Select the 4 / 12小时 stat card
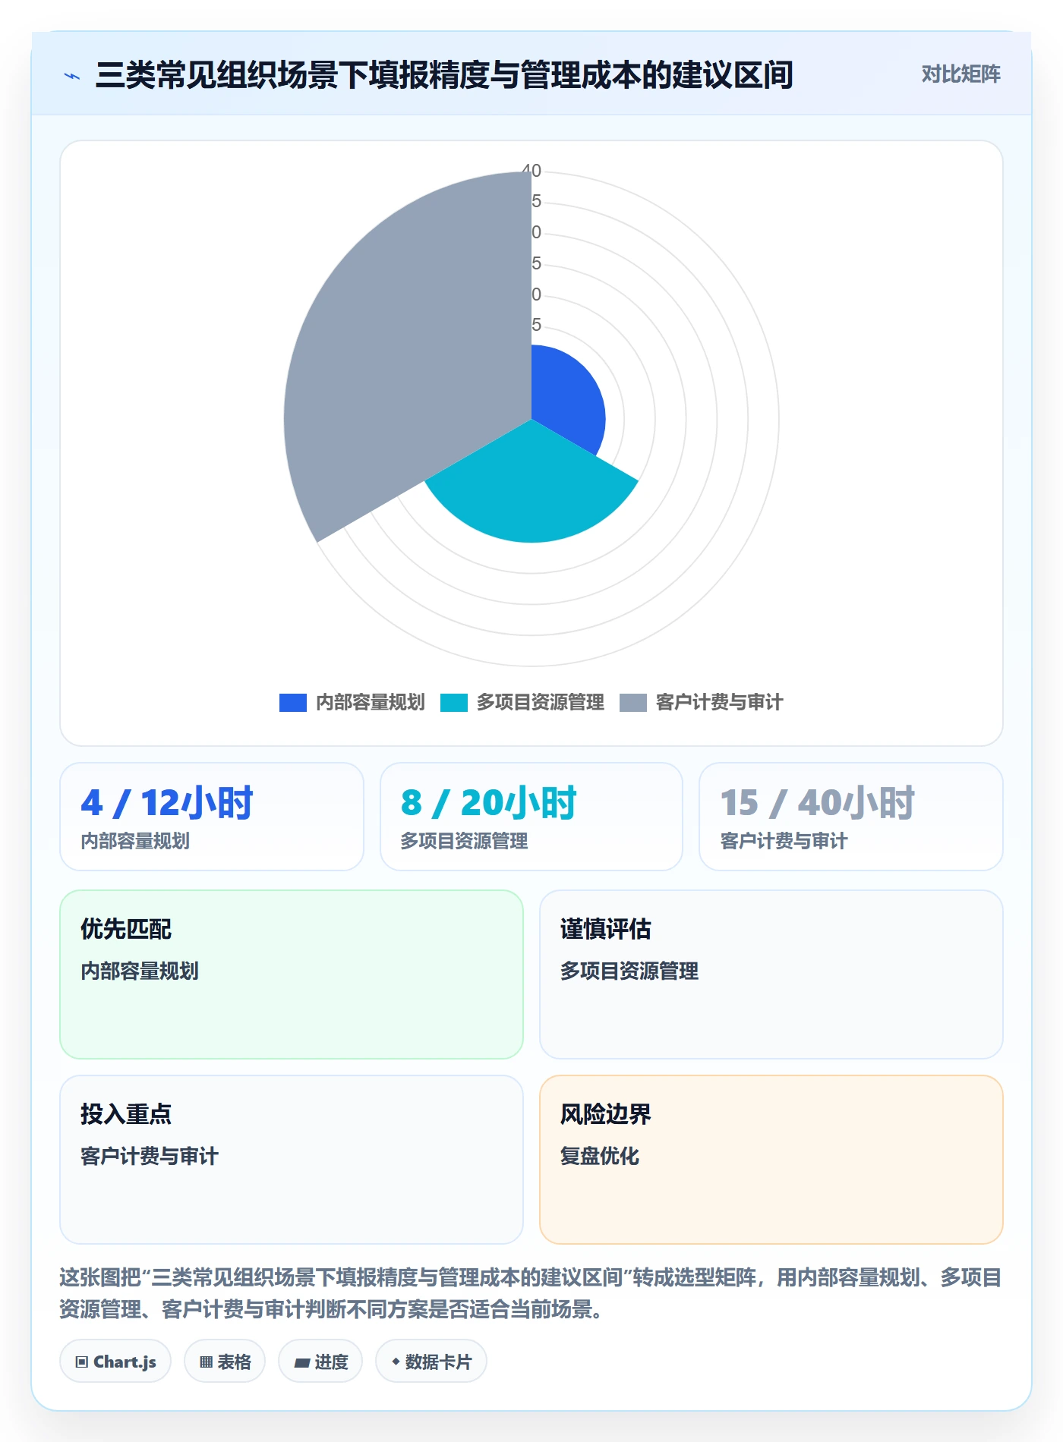Image resolution: width=1063 pixels, height=1442 pixels. point(212,817)
